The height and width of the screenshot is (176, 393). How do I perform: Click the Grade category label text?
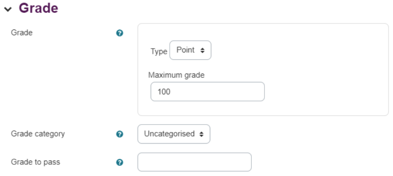[x=38, y=134]
